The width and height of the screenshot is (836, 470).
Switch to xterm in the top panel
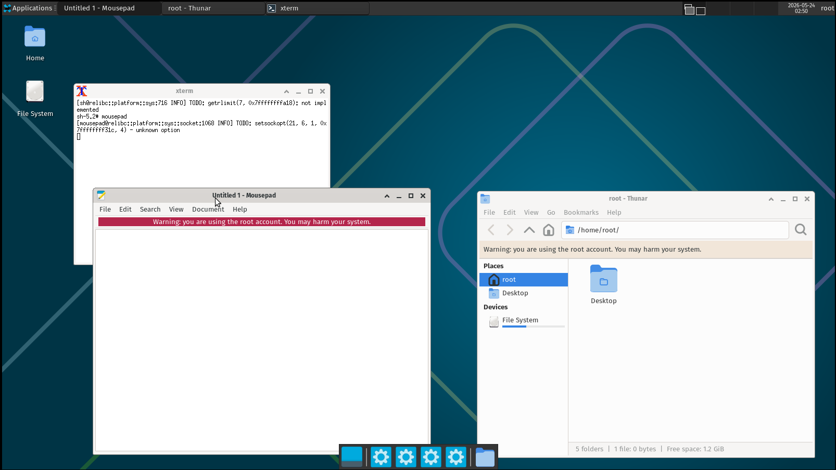(x=318, y=8)
